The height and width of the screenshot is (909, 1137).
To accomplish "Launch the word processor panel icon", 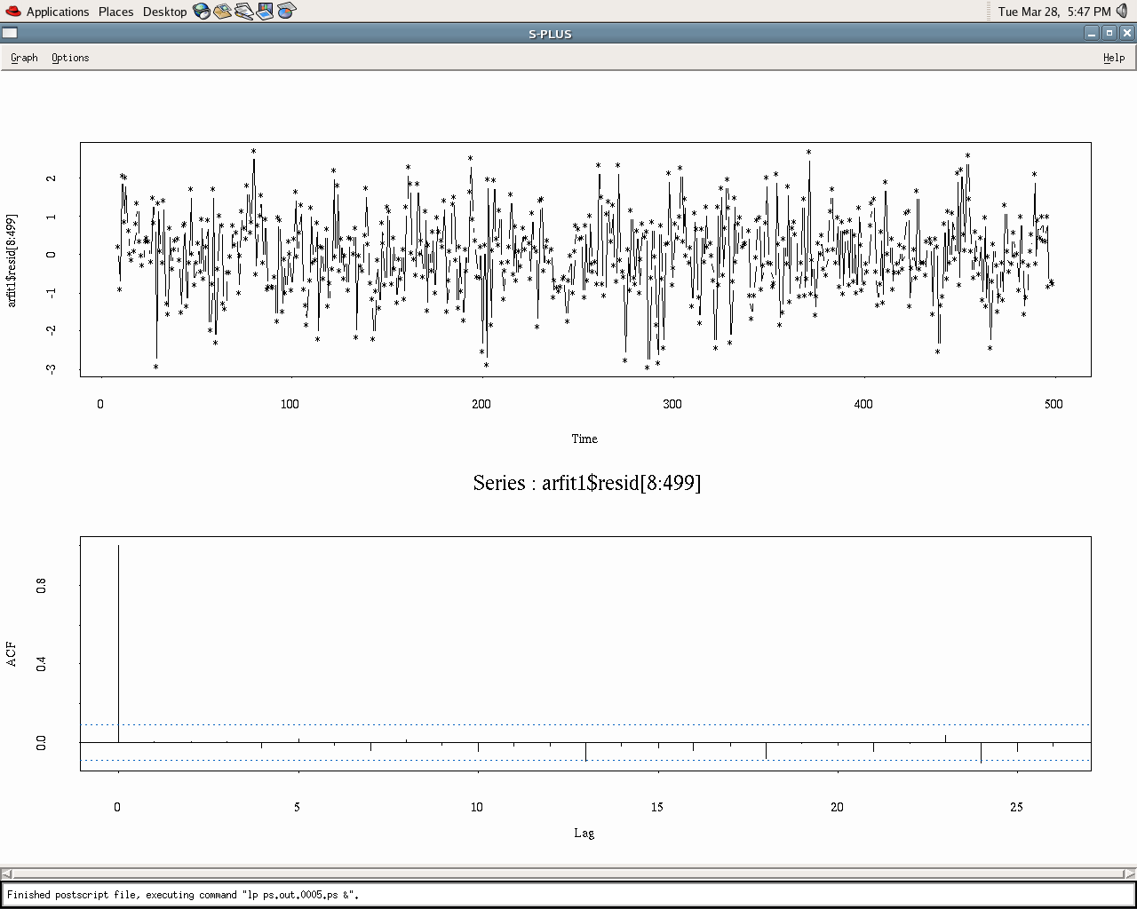I will click(x=243, y=12).
